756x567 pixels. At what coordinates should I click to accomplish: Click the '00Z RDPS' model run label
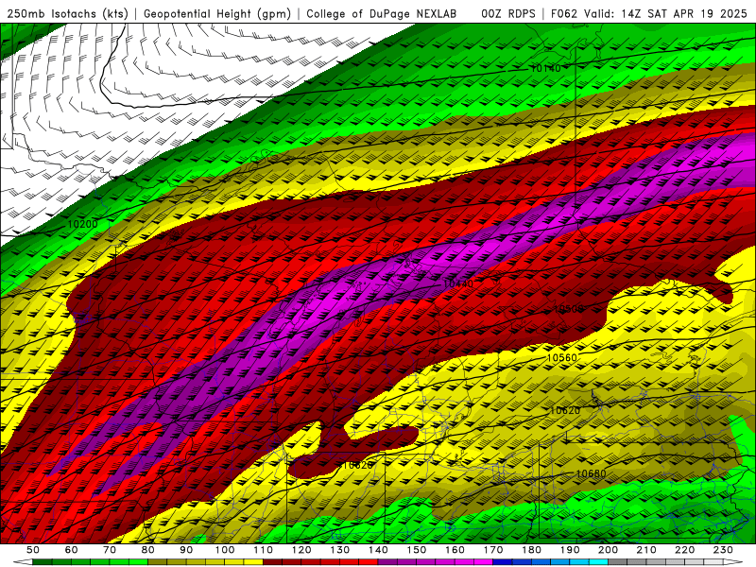[508, 14]
